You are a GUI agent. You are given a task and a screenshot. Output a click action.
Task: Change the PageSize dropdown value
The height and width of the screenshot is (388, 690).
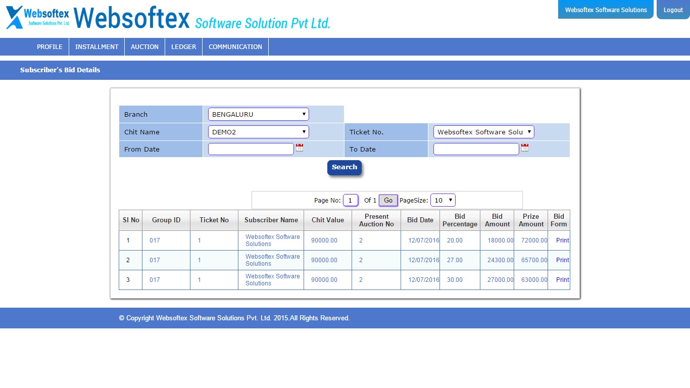[x=443, y=200]
